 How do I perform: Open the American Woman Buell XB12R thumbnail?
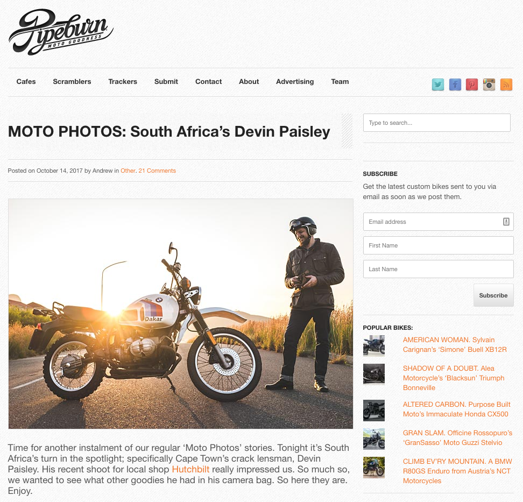[x=374, y=346]
